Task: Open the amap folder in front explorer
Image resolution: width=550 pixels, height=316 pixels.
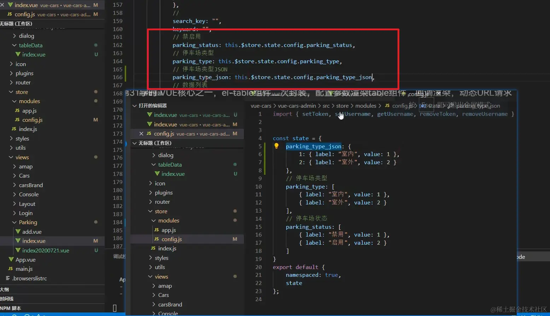Action: tap(165, 286)
